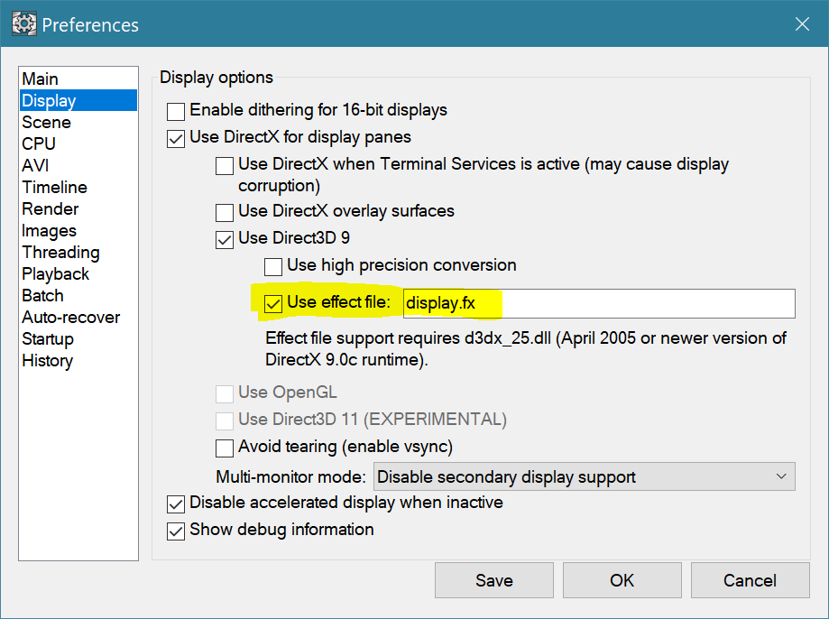The height and width of the screenshot is (619, 829).
Task: Click the Save button
Action: 493,580
